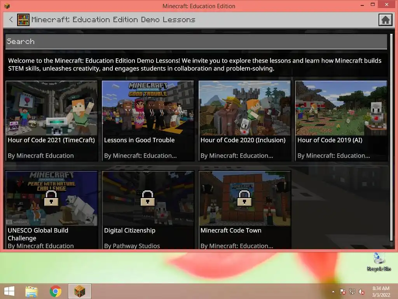Select the 'Hour of Code 2019 (AI)' title
The width and height of the screenshot is (398, 299).
330,140
